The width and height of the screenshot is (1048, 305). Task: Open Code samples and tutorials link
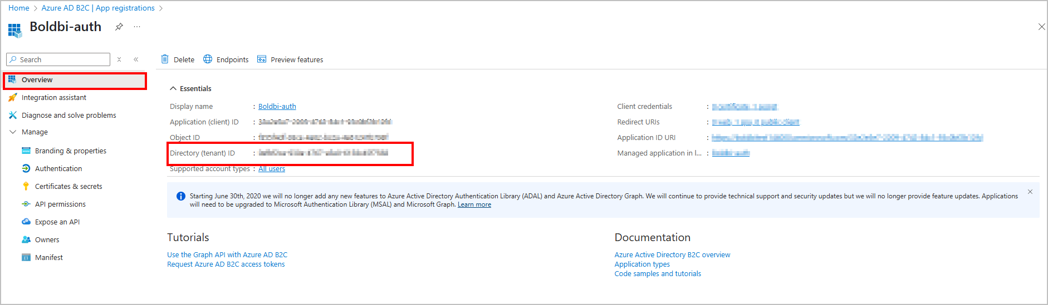pyautogui.click(x=658, y=273)
